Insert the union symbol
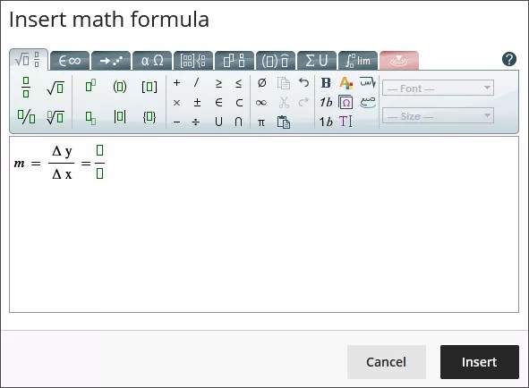The height and width of the screenshot is (388, 529). point(218,122)
